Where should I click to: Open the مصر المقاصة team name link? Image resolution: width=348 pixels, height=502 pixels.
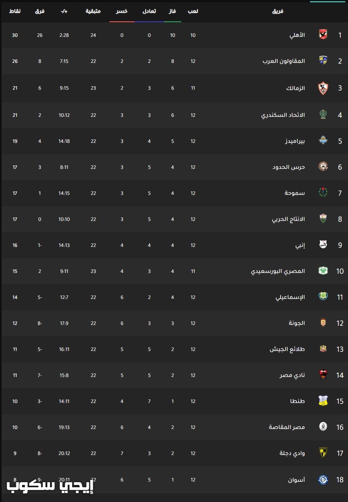pos(287,427)
